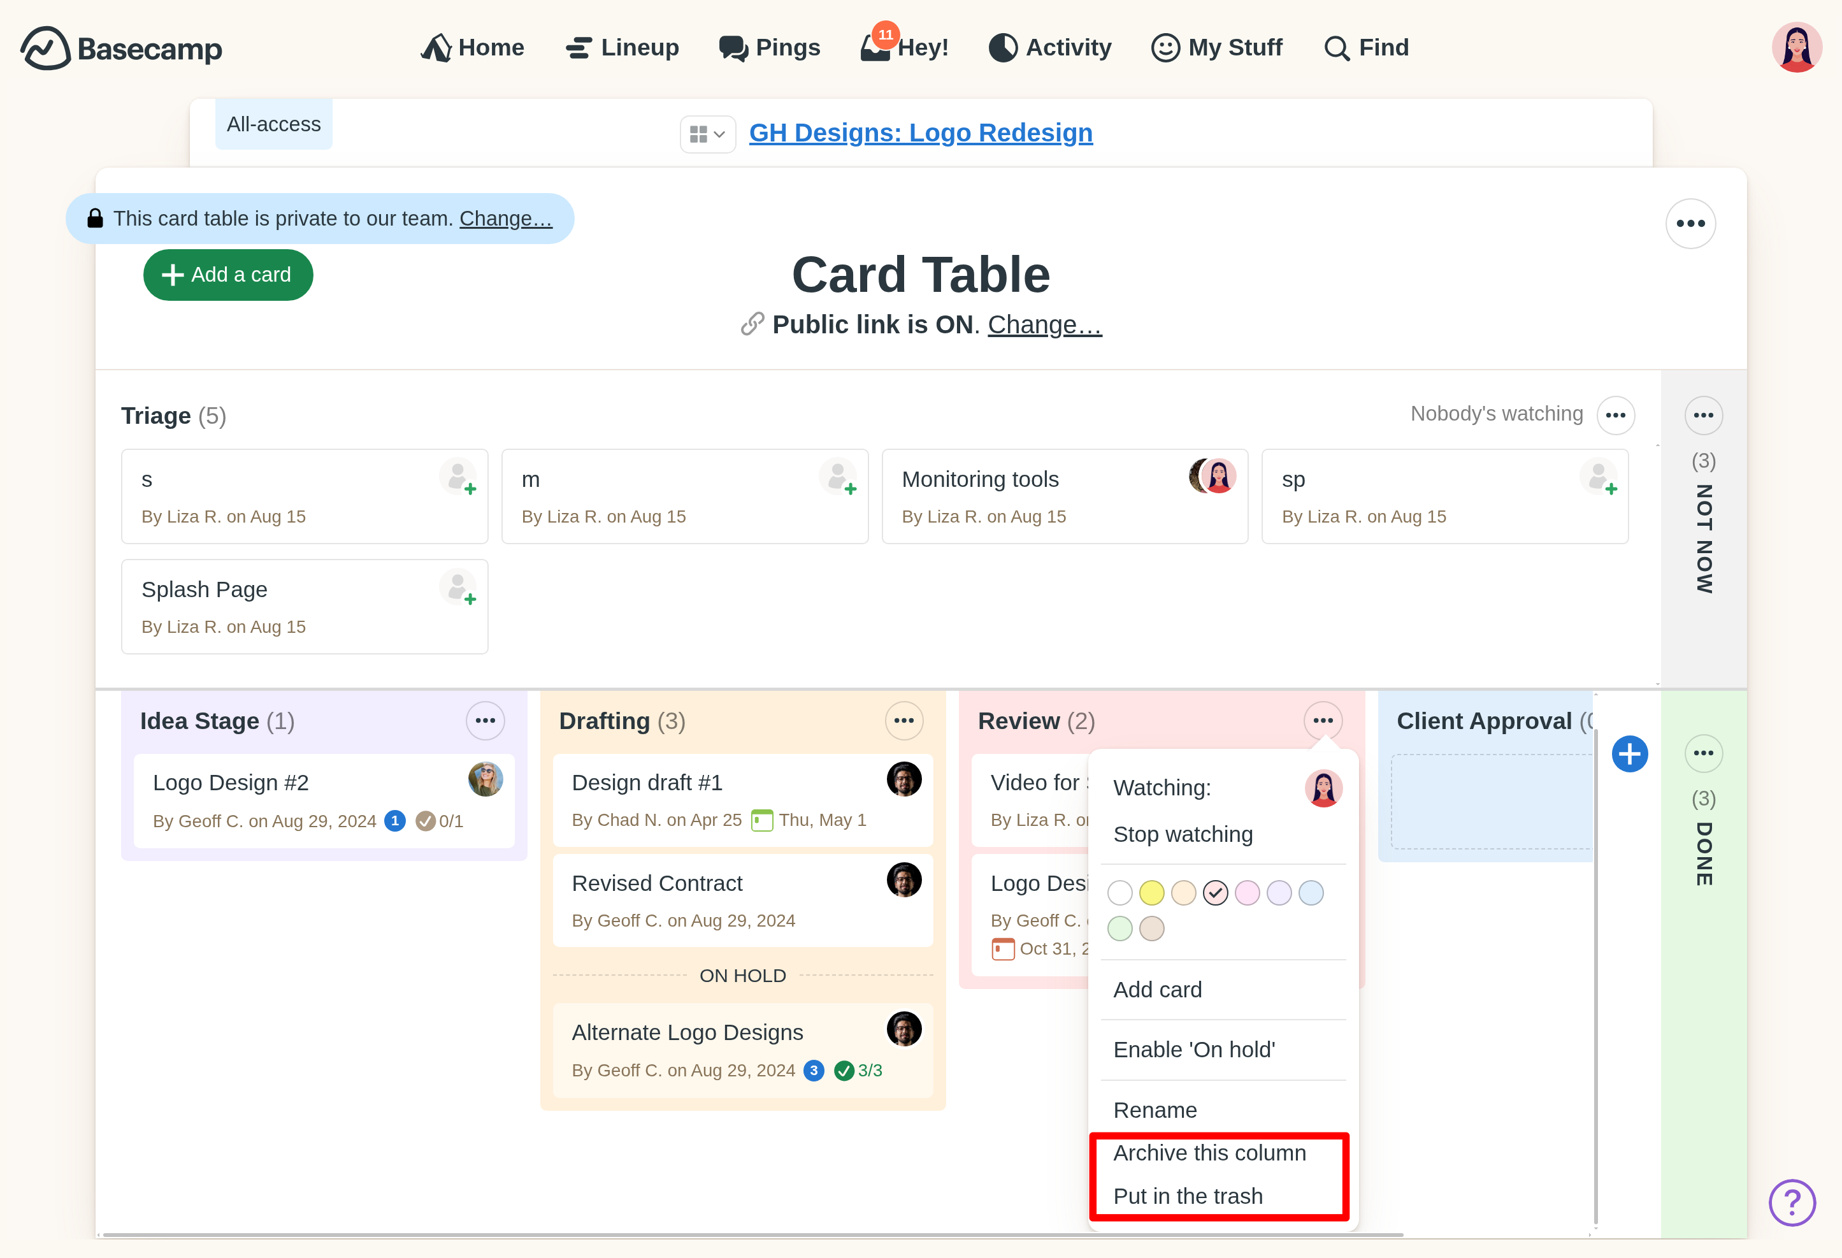Image resolution: width=1842 pixels, height=1258 pixels.
Task: Open the 'Monitoring tools' card
Action: point(981,479)
